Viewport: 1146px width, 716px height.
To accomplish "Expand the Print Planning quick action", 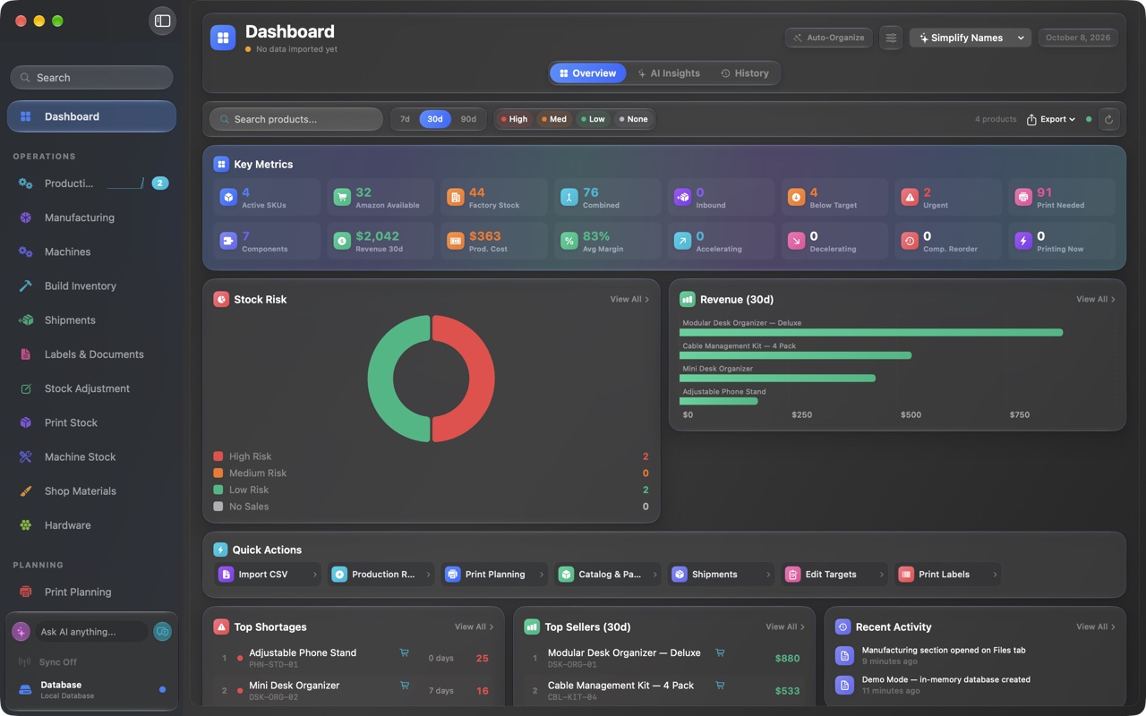I will 494,575.
